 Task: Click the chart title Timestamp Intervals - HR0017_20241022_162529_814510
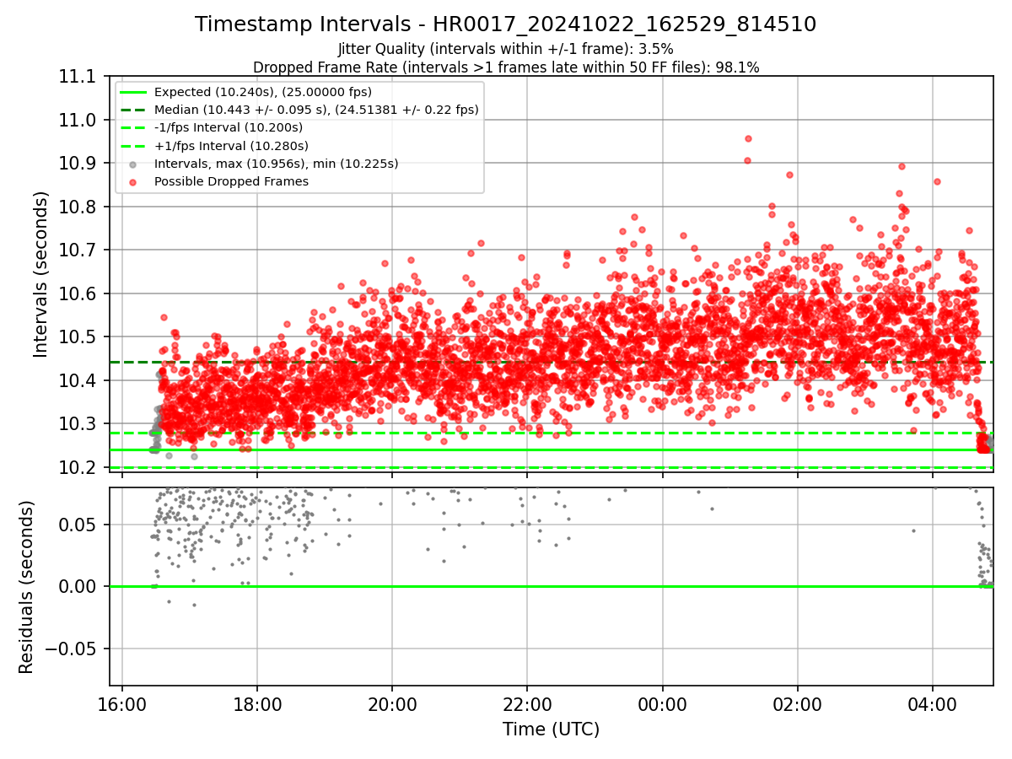(505, 24)
